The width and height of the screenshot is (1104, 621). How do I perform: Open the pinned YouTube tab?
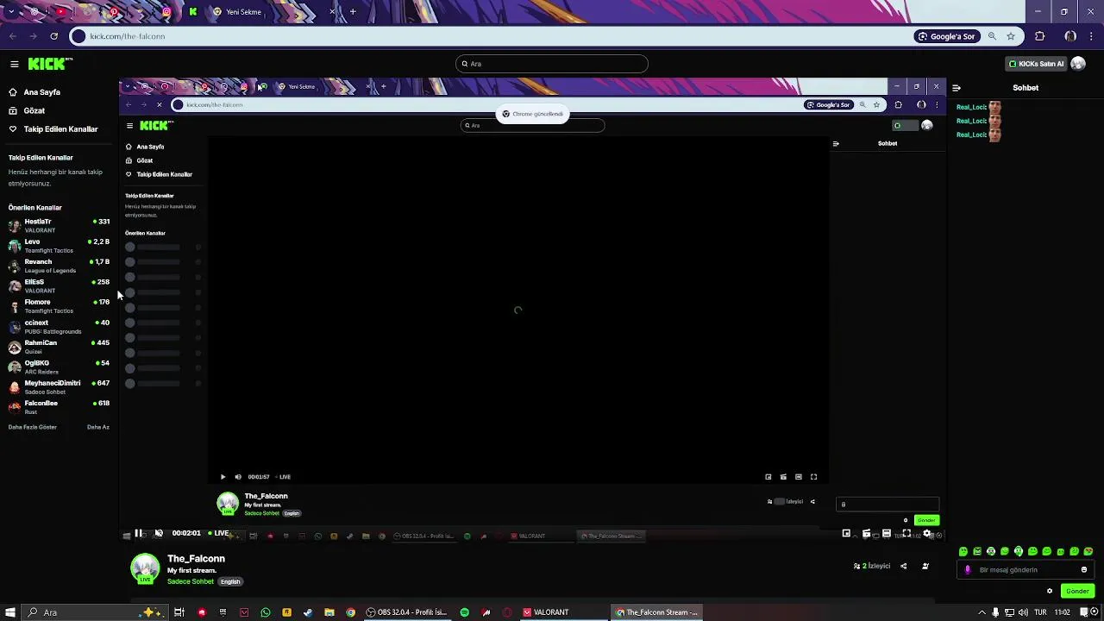[60, 12]
